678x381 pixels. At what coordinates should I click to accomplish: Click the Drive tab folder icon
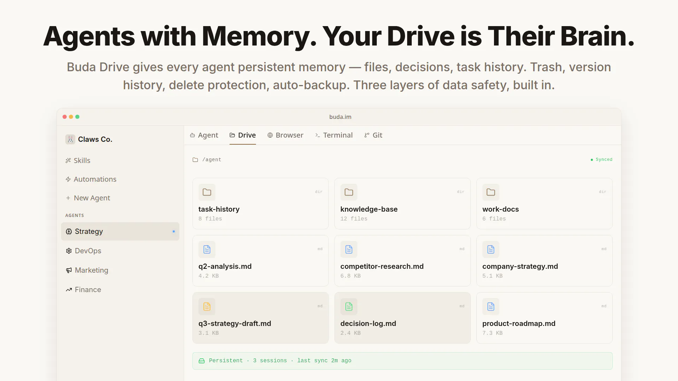click(232, 135)
